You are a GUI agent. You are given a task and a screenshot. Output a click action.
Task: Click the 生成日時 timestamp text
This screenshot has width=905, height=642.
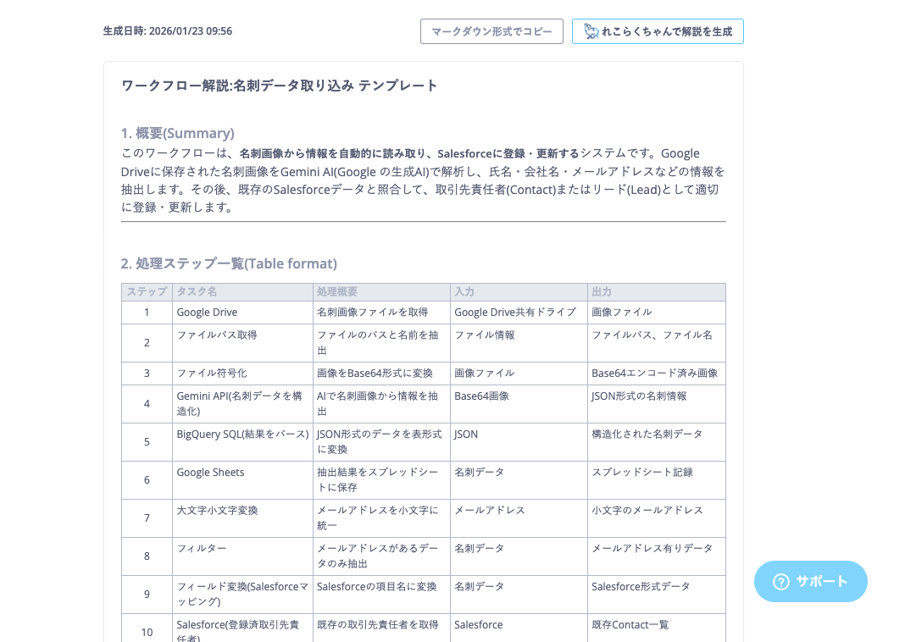pyautogui.click(x=168, y=31)
